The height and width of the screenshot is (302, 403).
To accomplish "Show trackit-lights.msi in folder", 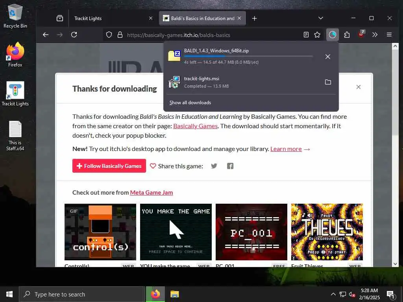I will (328, 82).
